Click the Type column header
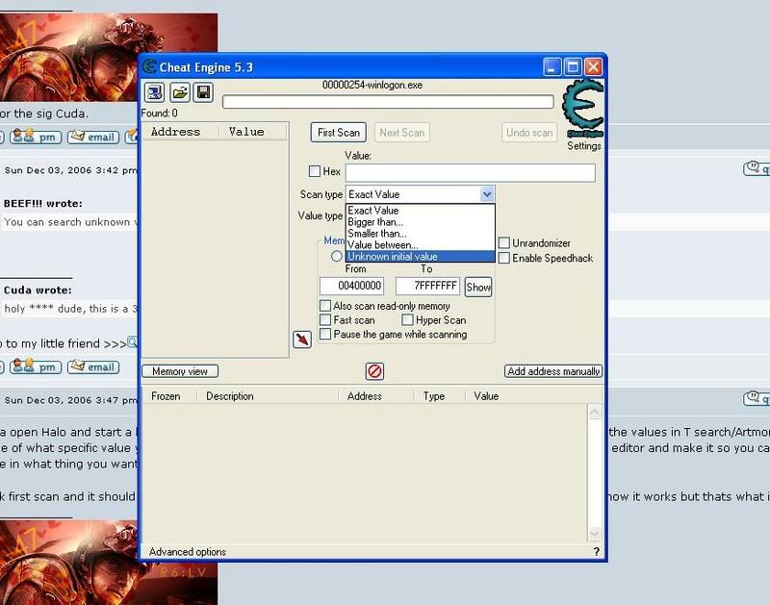The width and height of the screenshot is (770, 605). click(x=440, y=396)
